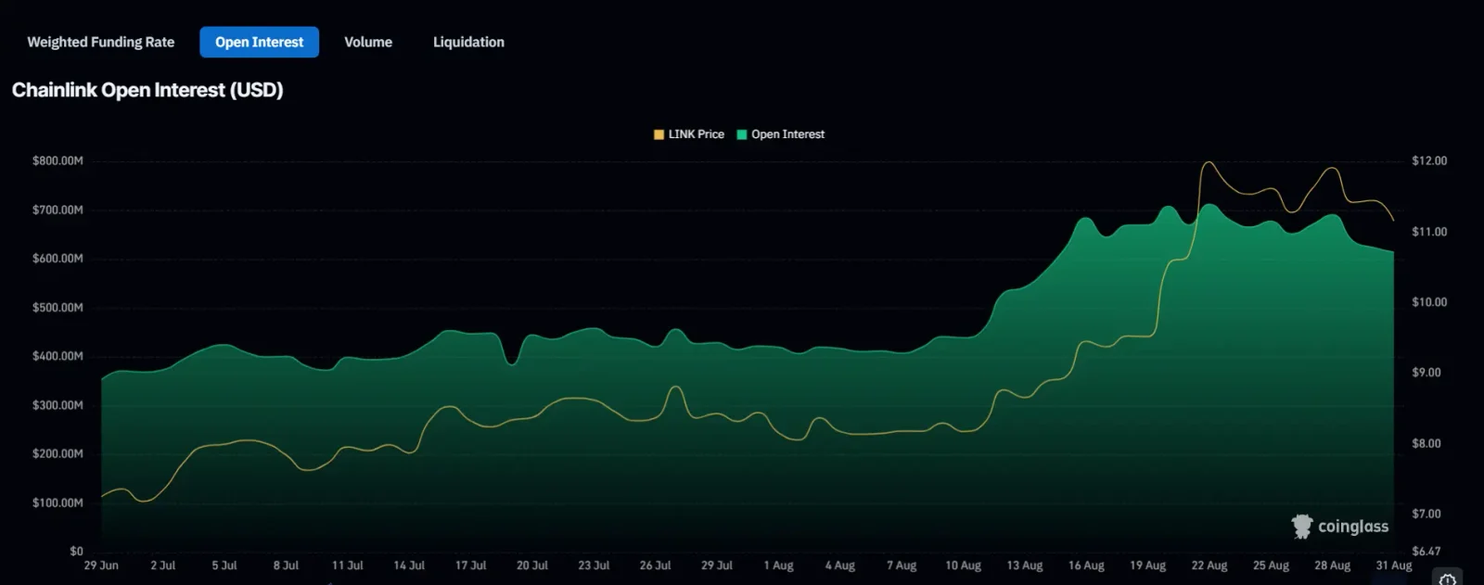Toggle Open Interest series in legend
The width and height of the screenshot is (1484, 585).
(x=781, y=134)
